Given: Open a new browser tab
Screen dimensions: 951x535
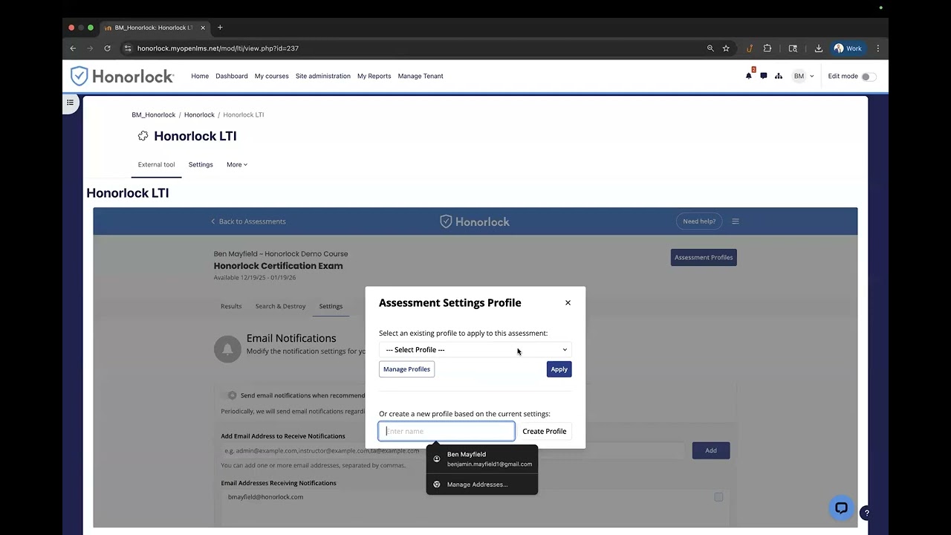Looking at the screenshot, I should [220, 27].
